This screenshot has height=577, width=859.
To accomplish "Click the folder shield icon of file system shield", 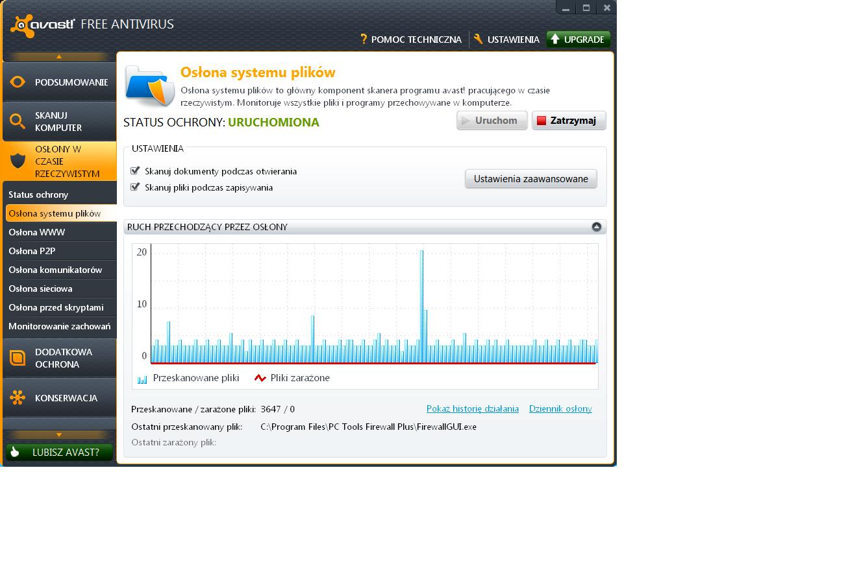I will (x=150, y=86).
